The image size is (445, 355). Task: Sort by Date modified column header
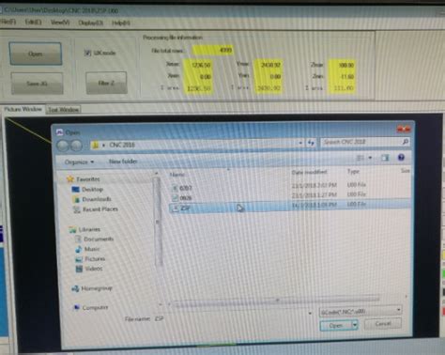309,172
